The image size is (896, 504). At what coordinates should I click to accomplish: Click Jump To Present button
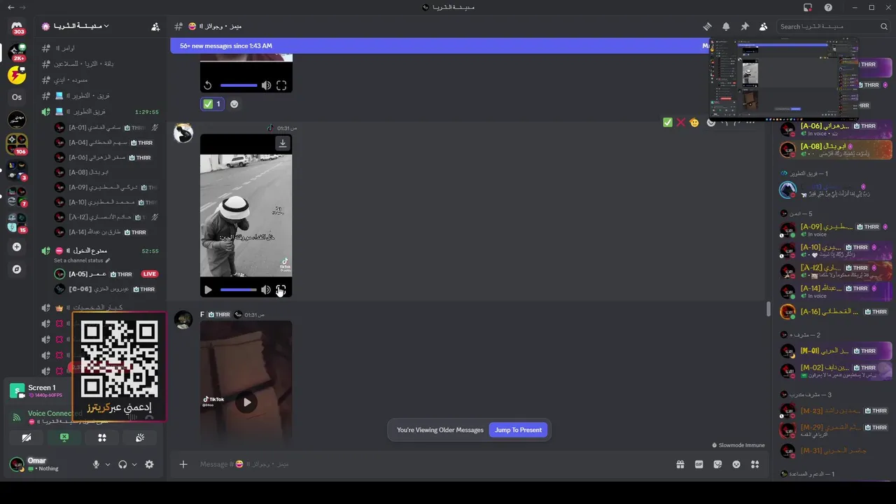[518, 430]
